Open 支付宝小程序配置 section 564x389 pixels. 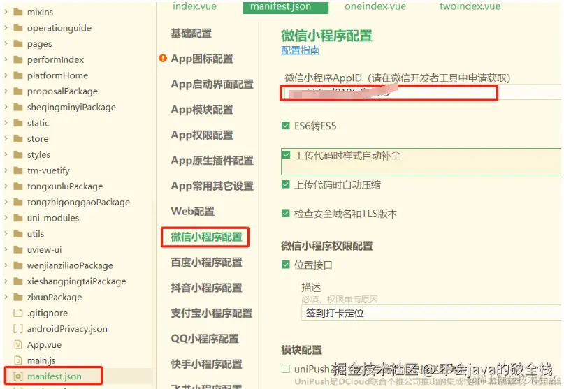[x=212, y=313]
